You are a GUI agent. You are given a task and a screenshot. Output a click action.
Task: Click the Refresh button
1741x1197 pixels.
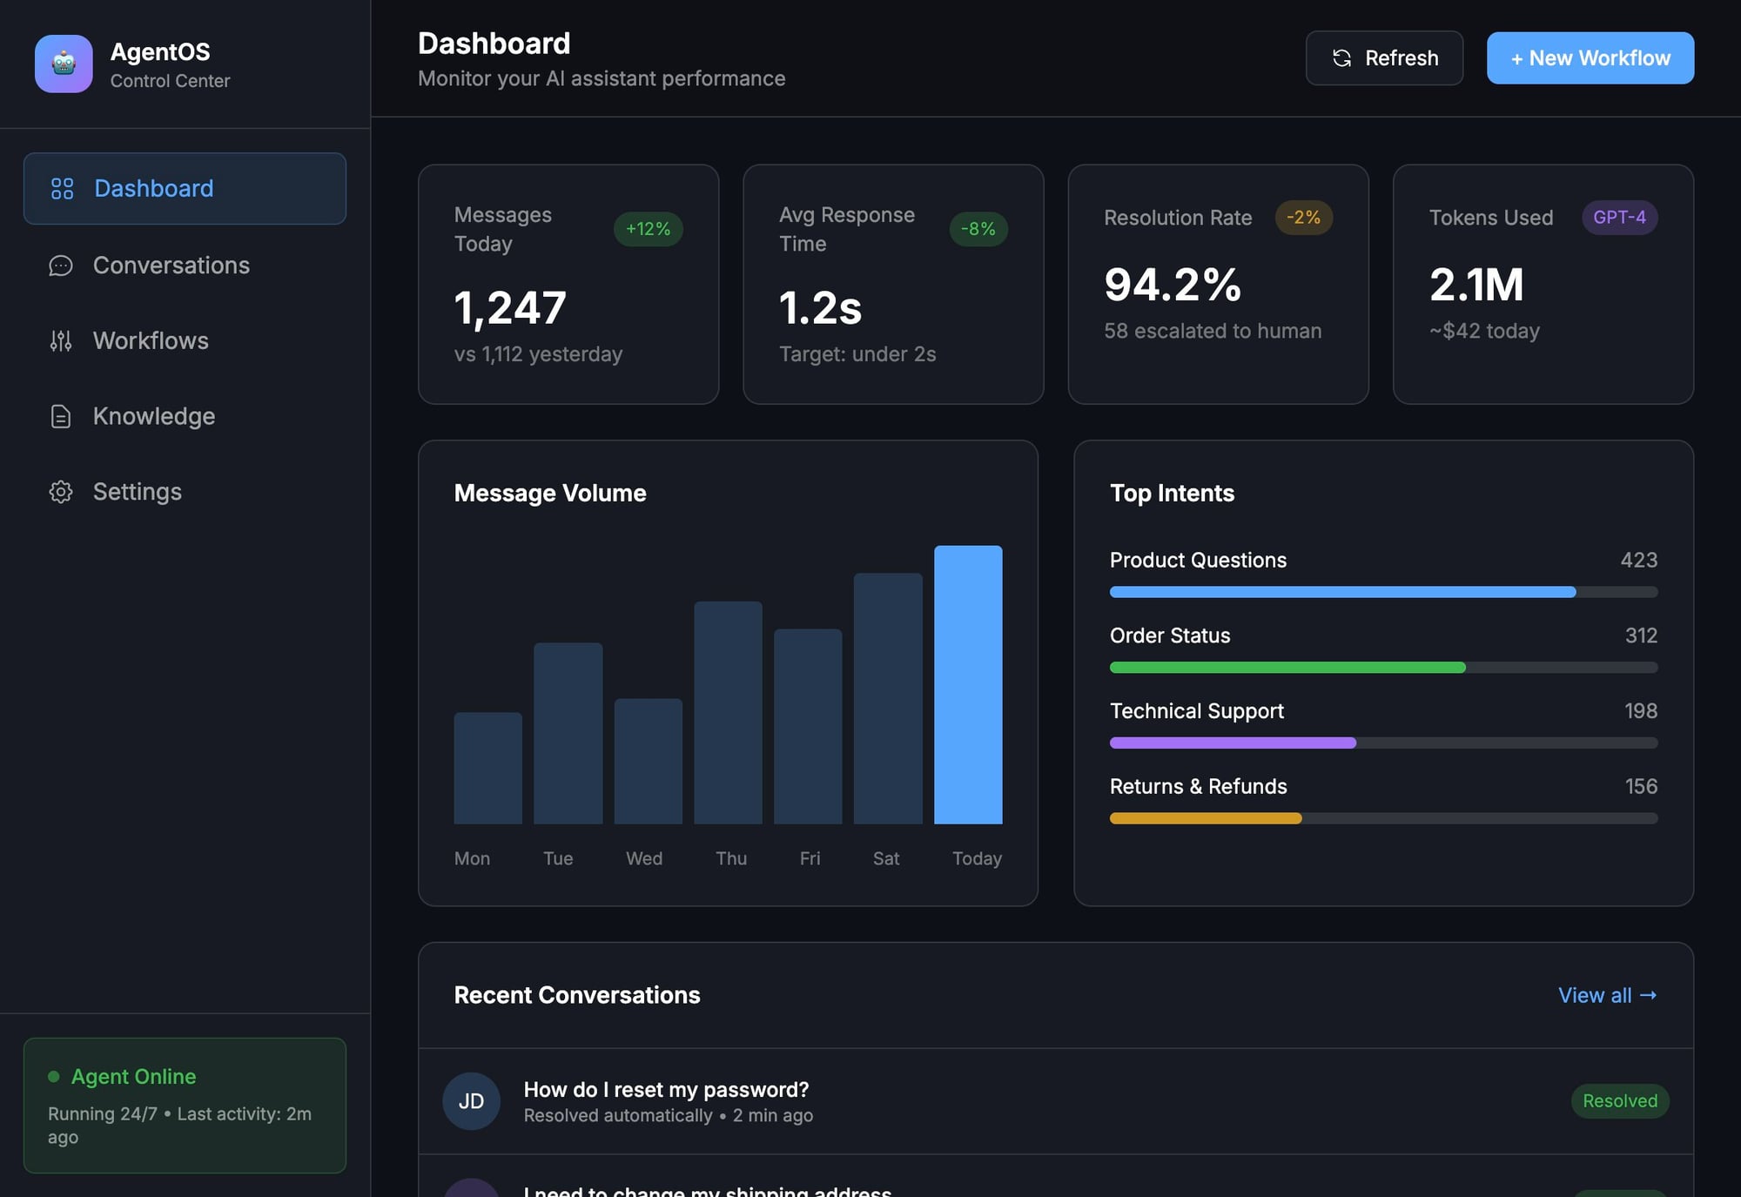(x=1384, y=57)
